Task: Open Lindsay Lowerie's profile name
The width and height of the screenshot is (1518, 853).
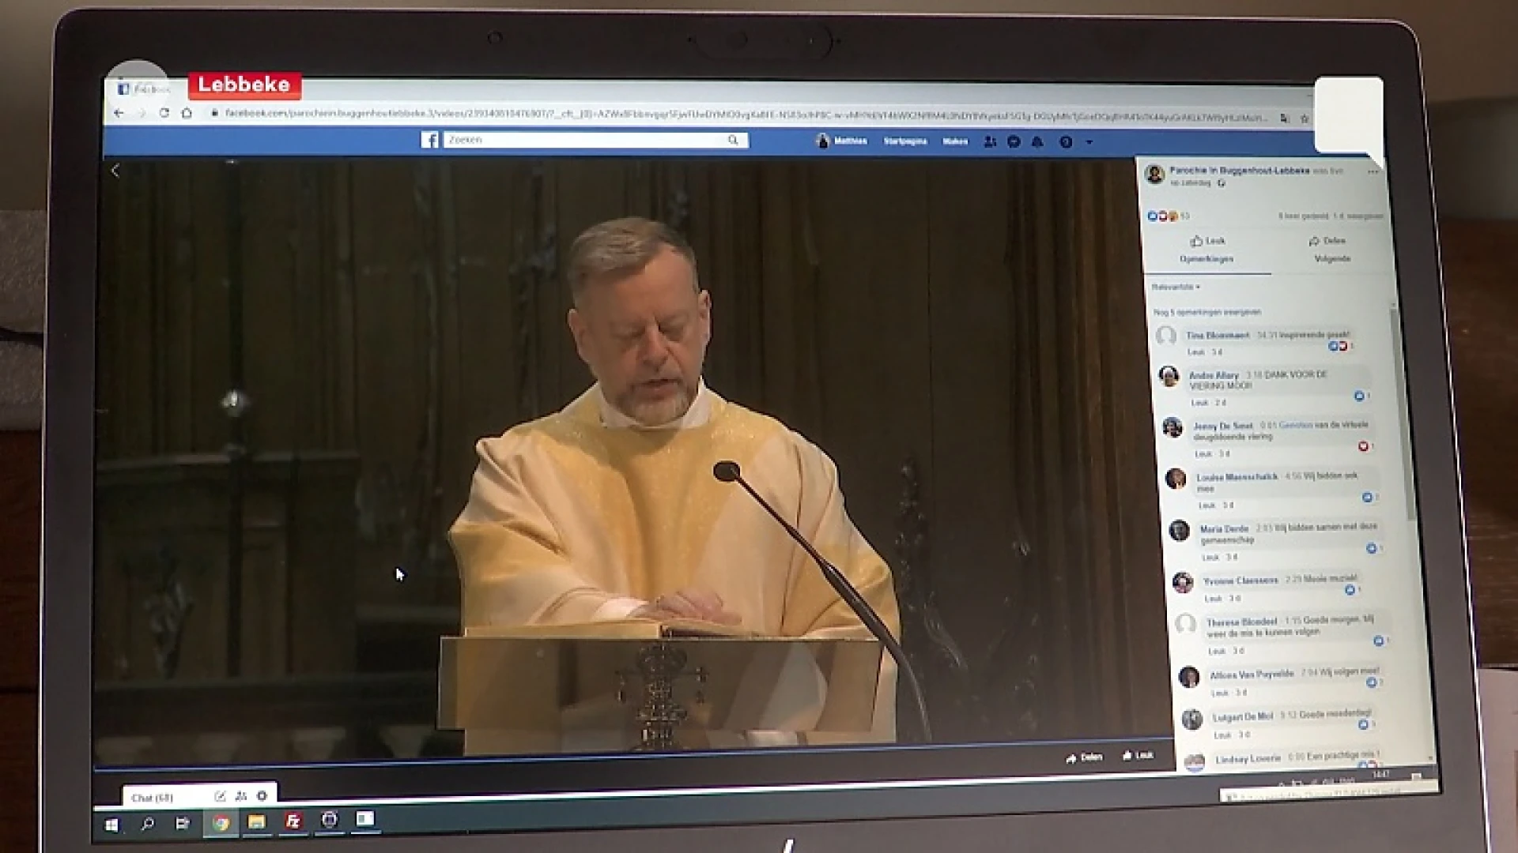Action: [1248, 759]
